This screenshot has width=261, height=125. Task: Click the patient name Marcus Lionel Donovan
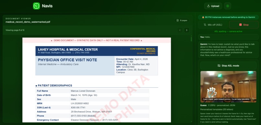pos(83,91)
